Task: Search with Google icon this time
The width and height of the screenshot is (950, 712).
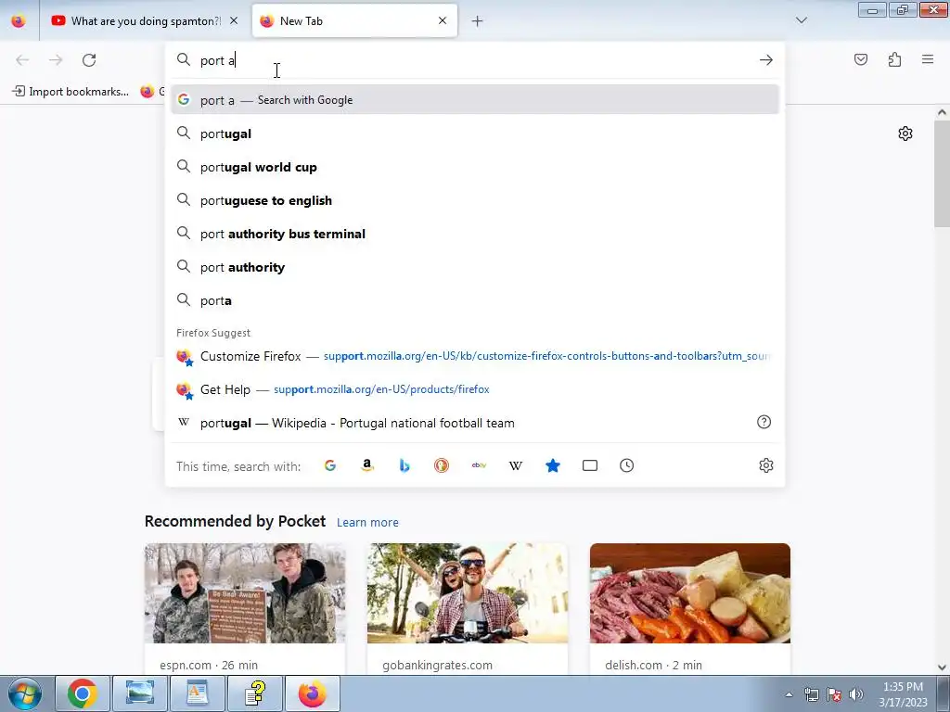Action: pos(329,465)
